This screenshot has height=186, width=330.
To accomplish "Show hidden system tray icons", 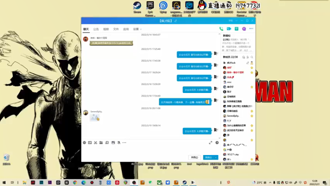I will 270,183.
